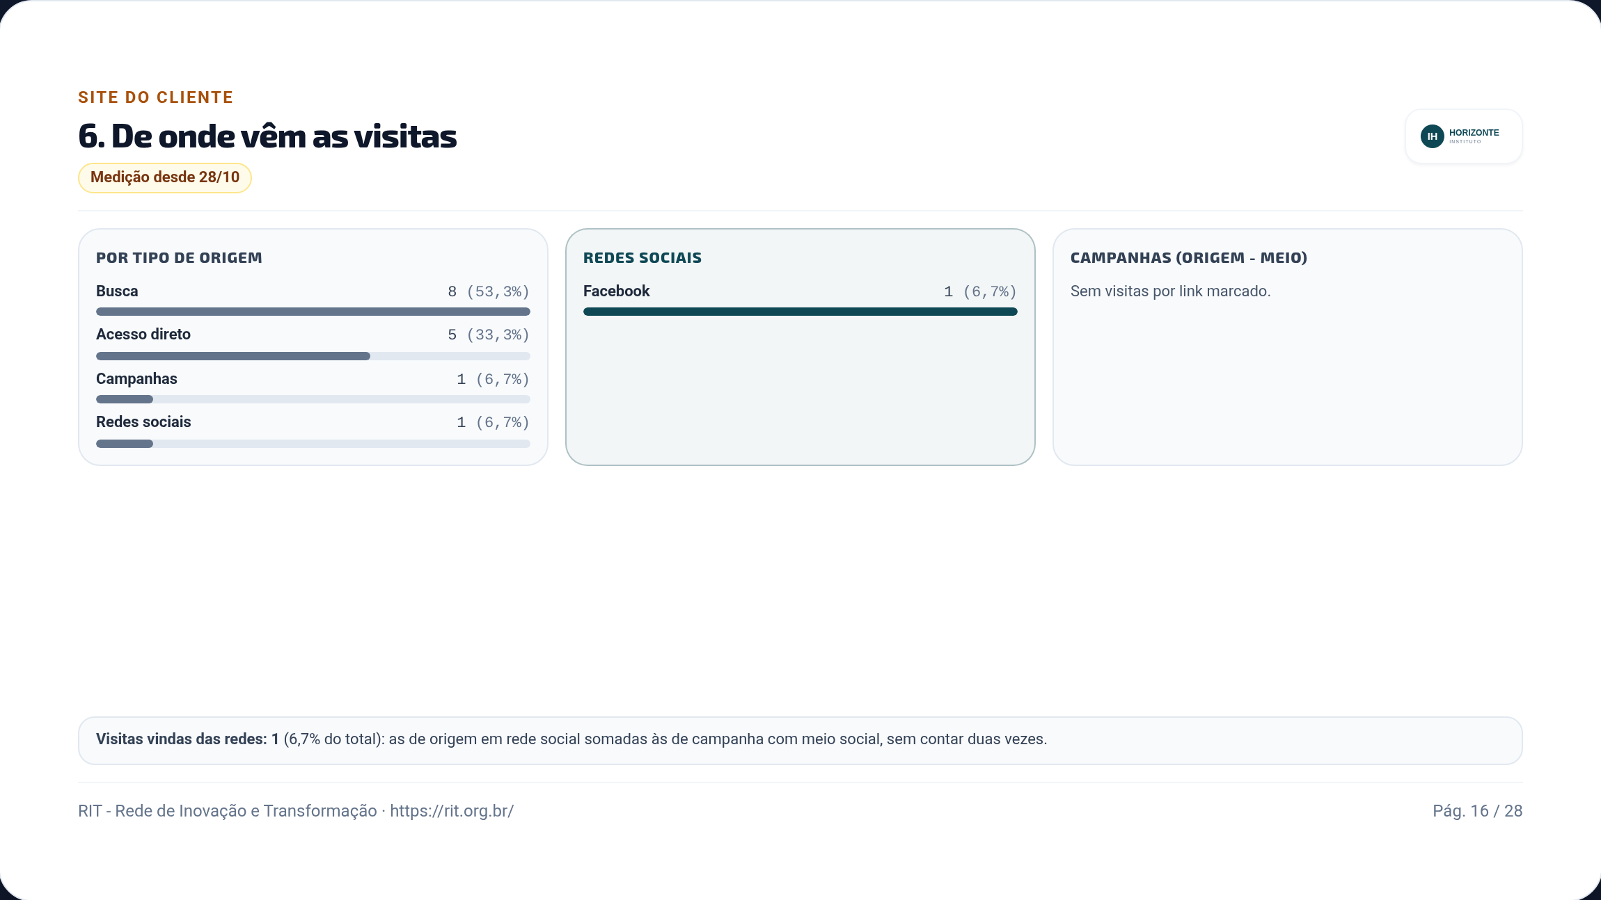This screenshot has height=900, width=1601.
Task: Open the https://rit.org.br/ footer link
Action: pos(452,811)
